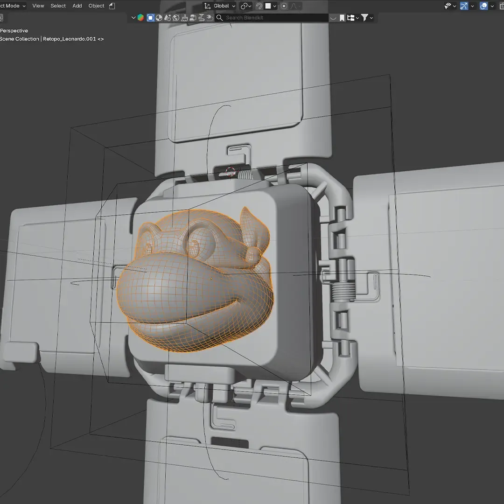
Task: Select the BlendKit scenes asset type
Action: [168, 18]
